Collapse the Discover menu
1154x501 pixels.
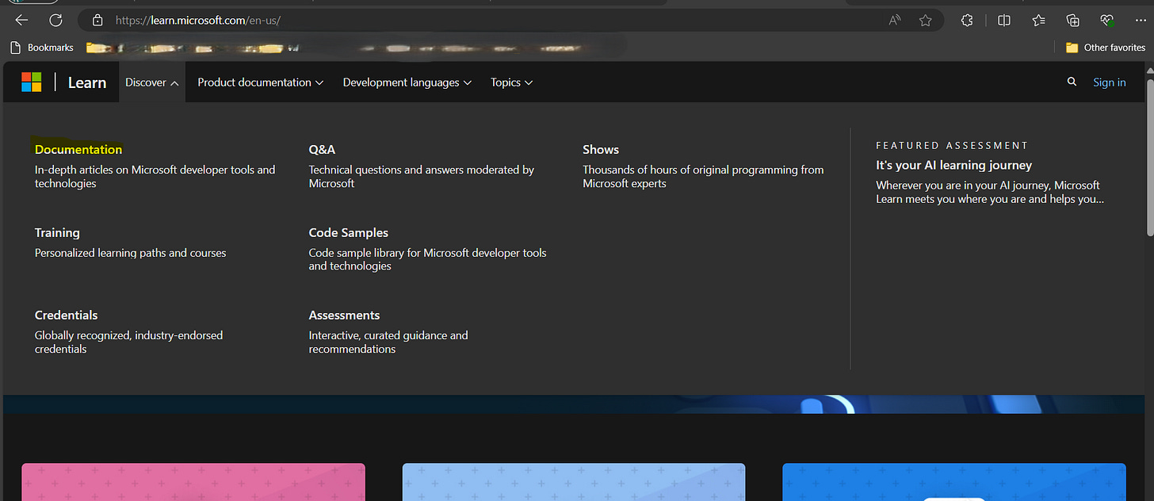click(x=151, y=82)
